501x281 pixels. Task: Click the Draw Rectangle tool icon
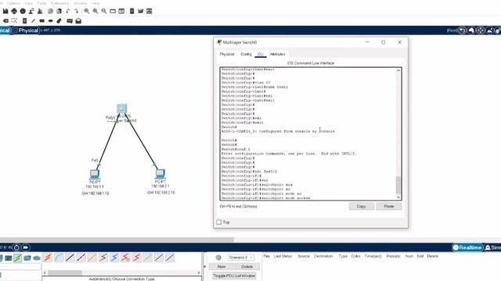point(41,21)
